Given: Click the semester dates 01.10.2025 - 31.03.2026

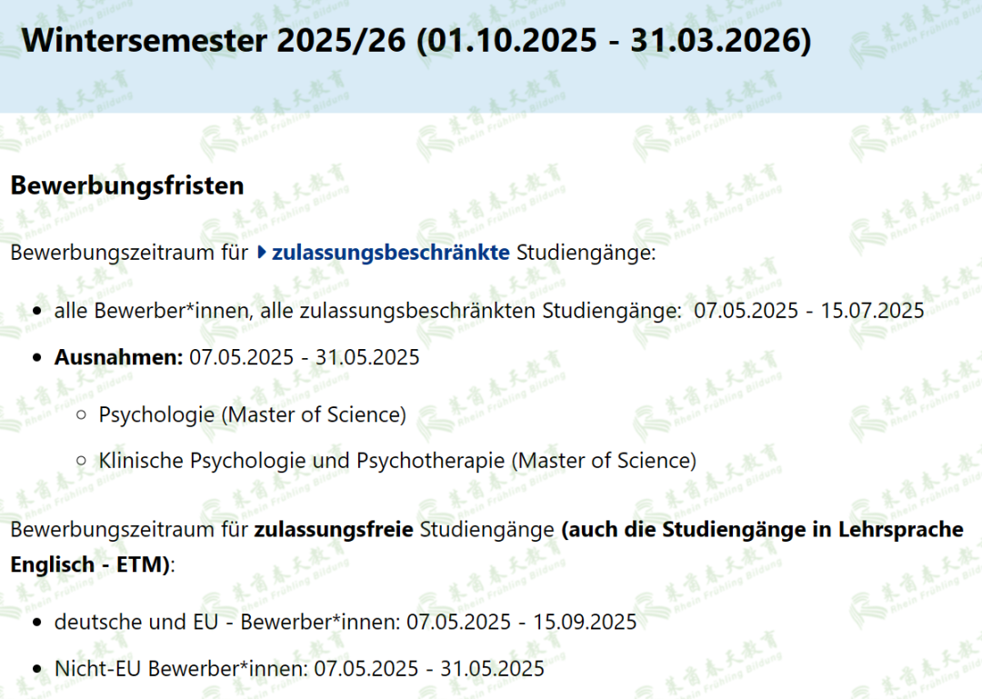Looking at the screenshot, I should (x=614, y=40).
